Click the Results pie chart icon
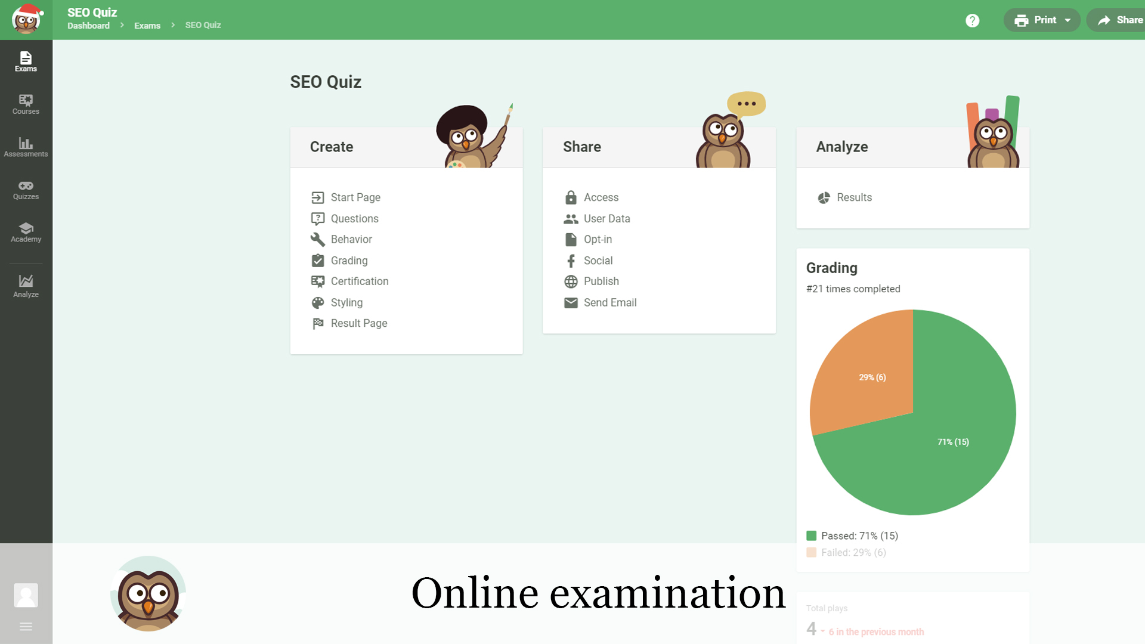Viewport: 1145px width, 644px height. [x=824, y=198]
